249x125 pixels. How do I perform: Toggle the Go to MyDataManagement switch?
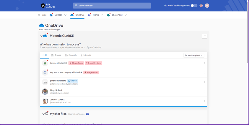[x=194, y=6]
